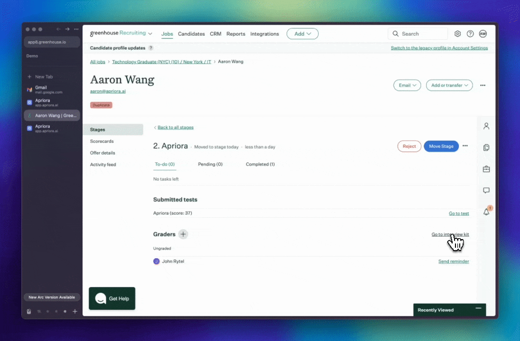Click the search magnifier icon
The image size is (520, 341).
click(x=395, y=34)
